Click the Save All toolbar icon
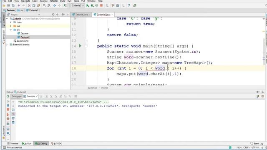Viewport: 267px width, 150px height. (x=8, y=5)
